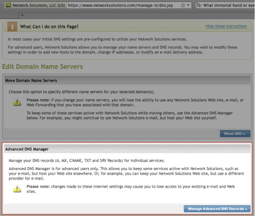This screenshot has width=255, height=216.
Task: Click the address bar URL
Action: (120, 5)
